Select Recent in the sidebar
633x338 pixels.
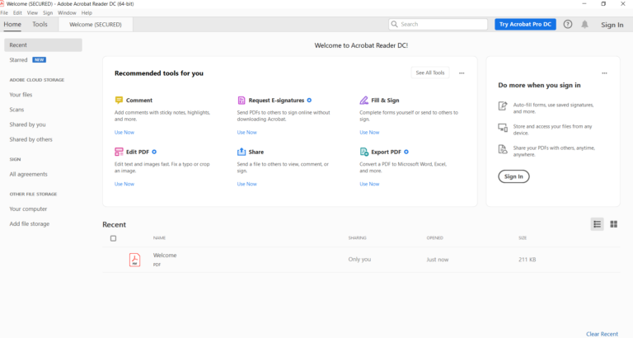tap(43, 45)
